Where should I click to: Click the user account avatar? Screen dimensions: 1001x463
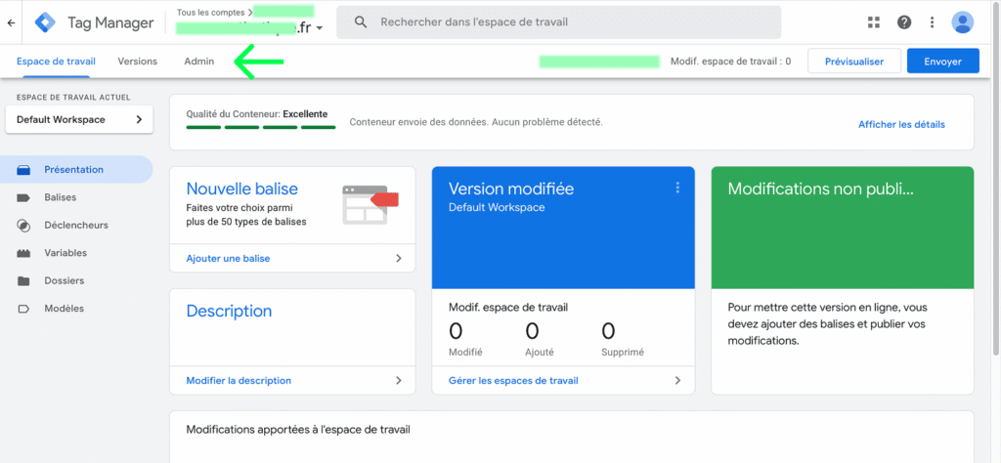(x=962, y=23)
